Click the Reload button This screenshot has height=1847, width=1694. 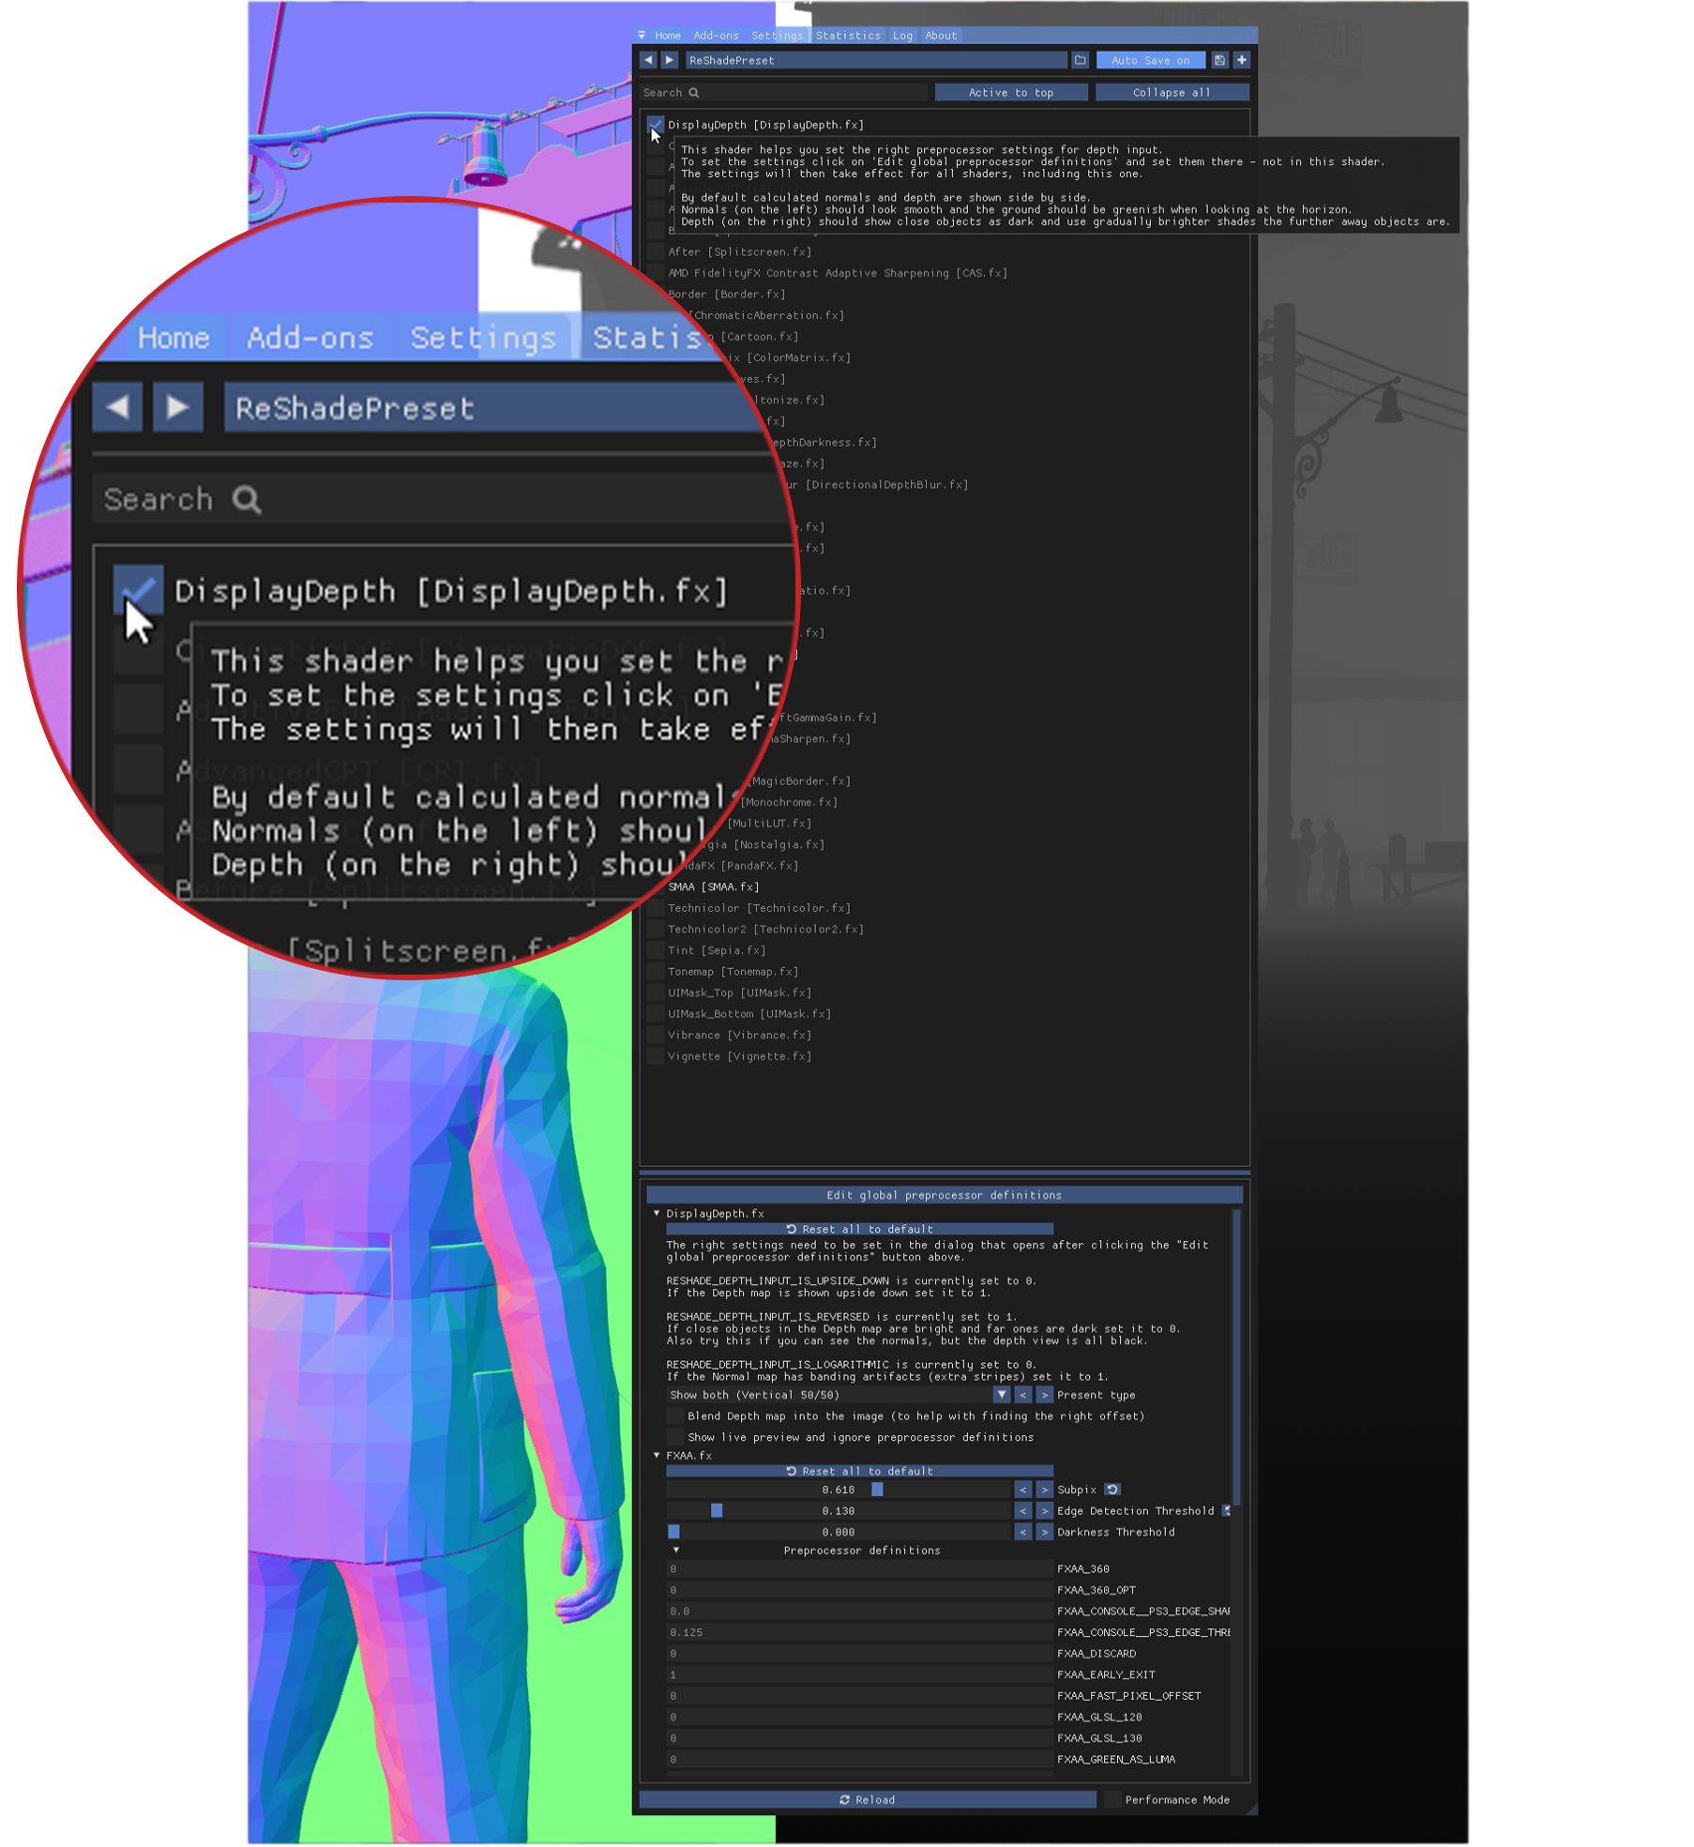tap(868, 1799)
